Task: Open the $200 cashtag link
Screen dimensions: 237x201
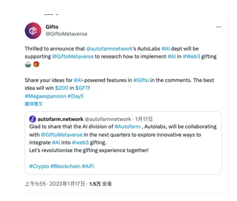Action: [x=62, y=88]
